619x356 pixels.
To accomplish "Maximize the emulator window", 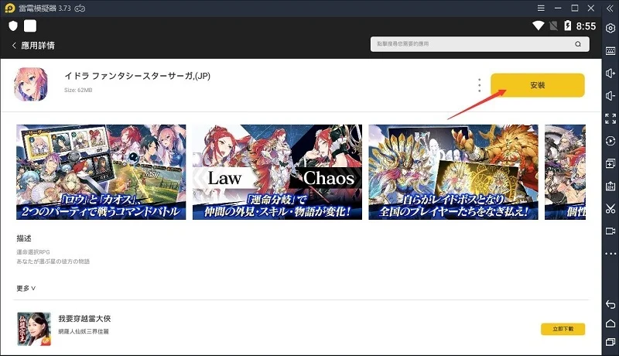I will tap(575, 9).
